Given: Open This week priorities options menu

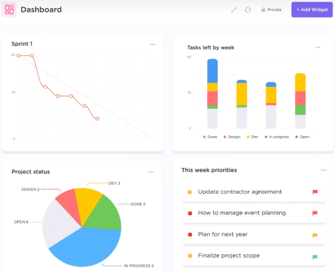Looking at the screenshot, I should coord(324,170).
